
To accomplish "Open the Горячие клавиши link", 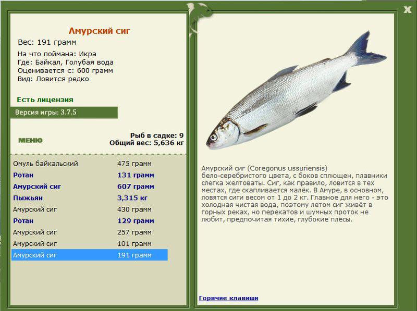I will pos(228,298).
